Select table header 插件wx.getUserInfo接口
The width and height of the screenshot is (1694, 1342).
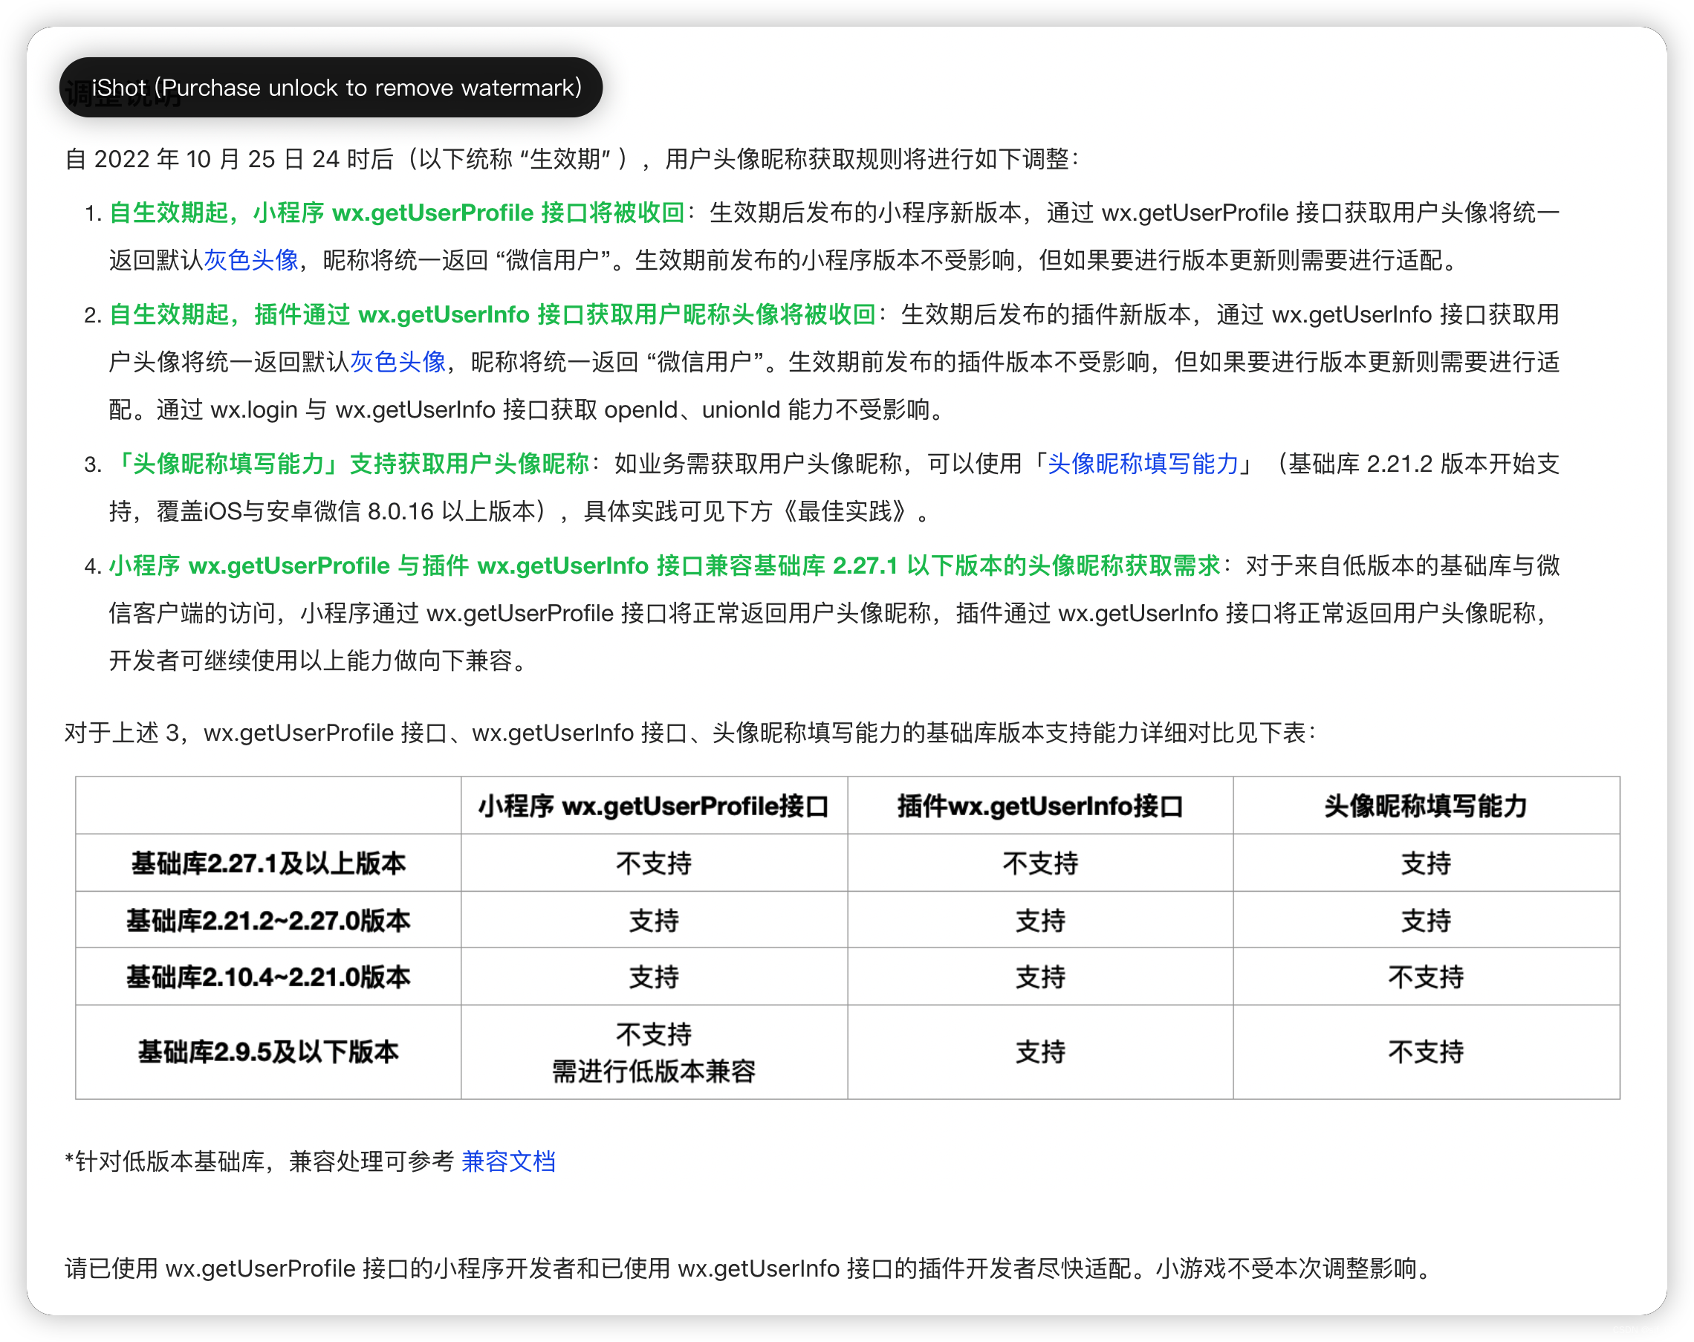pyautogui.click(x=1040, y=806)
